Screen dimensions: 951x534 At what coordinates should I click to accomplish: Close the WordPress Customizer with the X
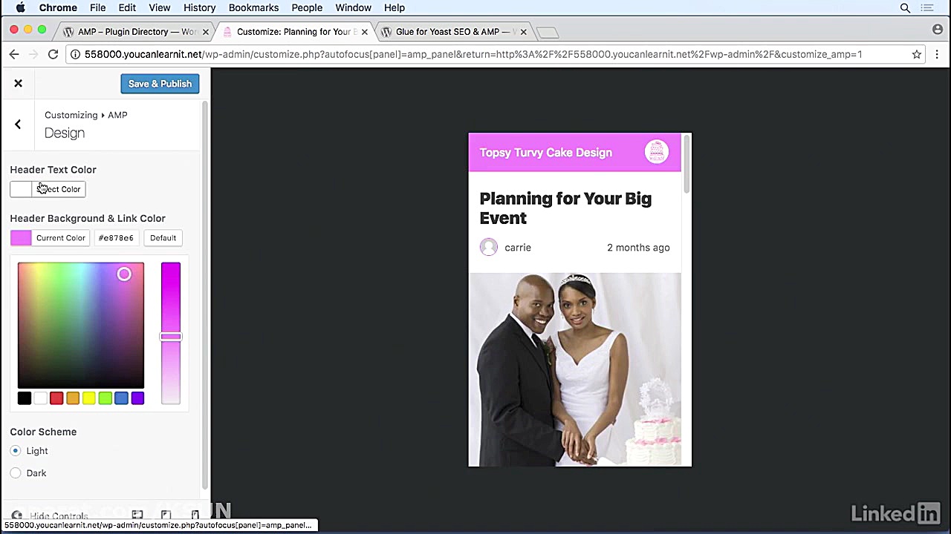[x=18, y=83]
